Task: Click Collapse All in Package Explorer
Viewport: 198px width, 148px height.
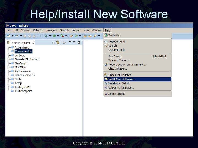Action: (53, 43)
